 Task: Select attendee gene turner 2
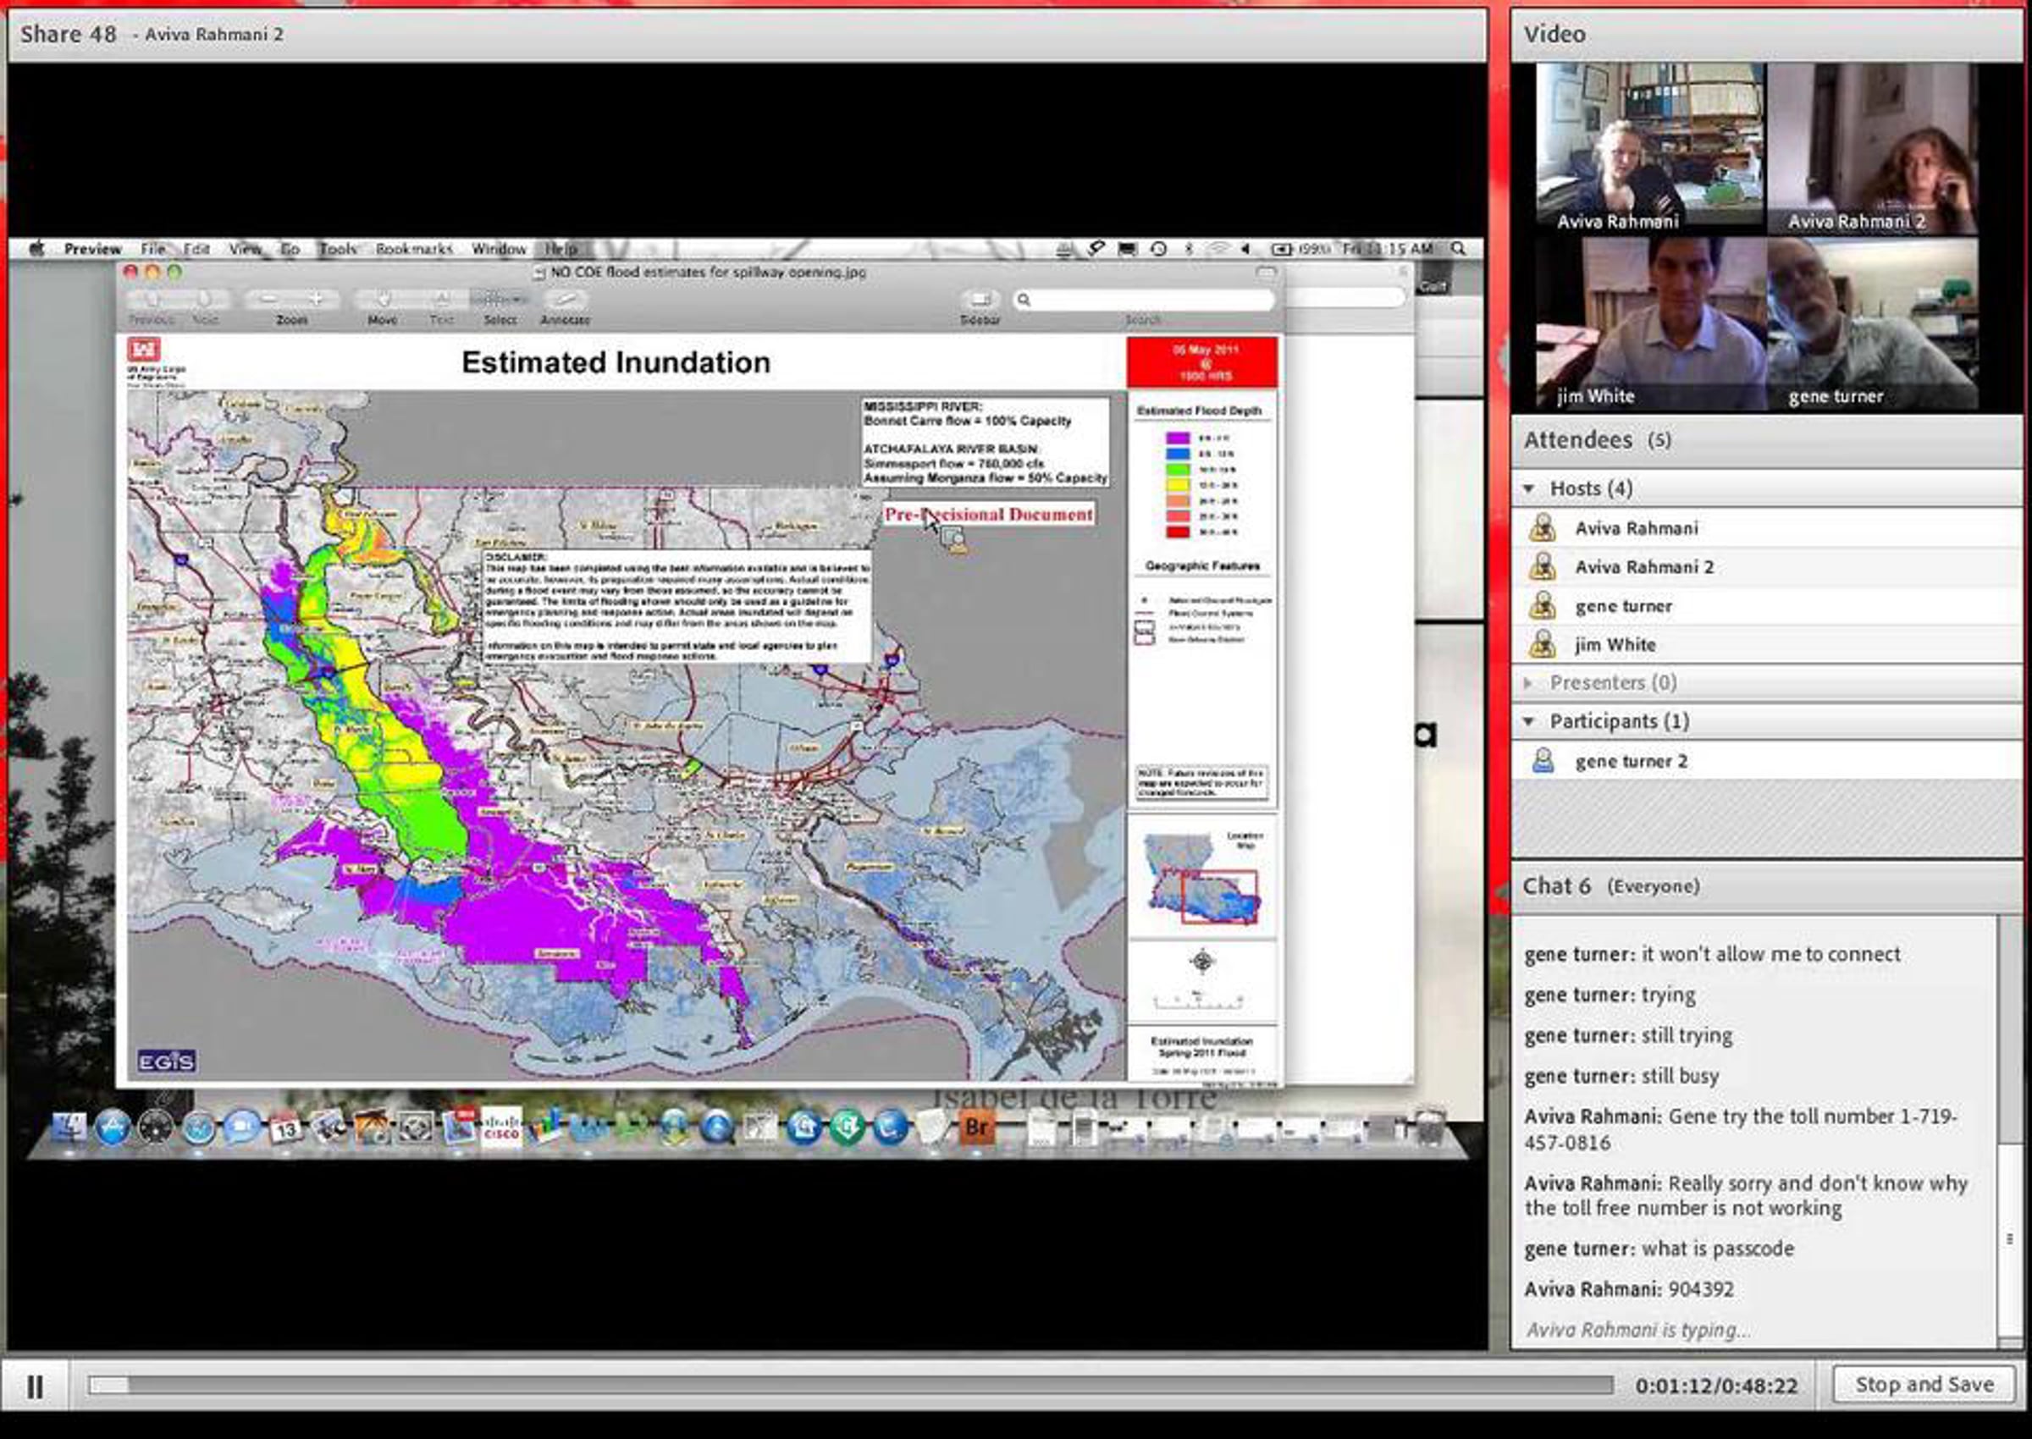coord(1631,761)
